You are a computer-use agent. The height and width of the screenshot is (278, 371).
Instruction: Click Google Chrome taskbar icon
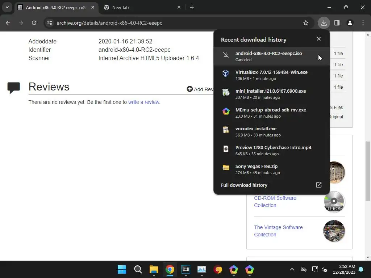tap(170, 269)
